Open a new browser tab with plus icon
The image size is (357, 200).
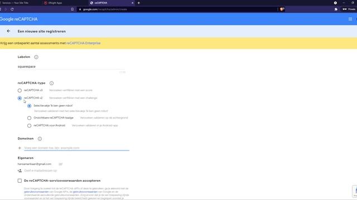[139, 3]
